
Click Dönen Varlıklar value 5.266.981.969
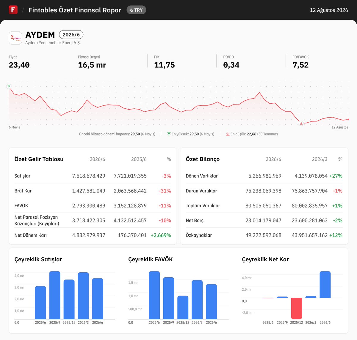coord(265,176)
